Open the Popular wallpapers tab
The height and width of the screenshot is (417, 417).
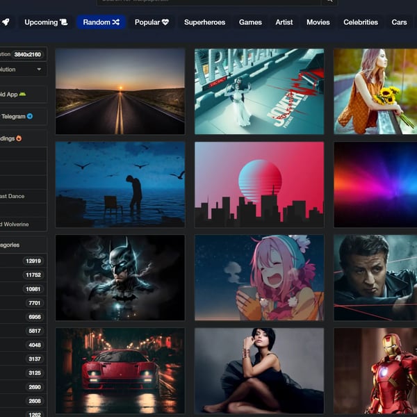152,22
